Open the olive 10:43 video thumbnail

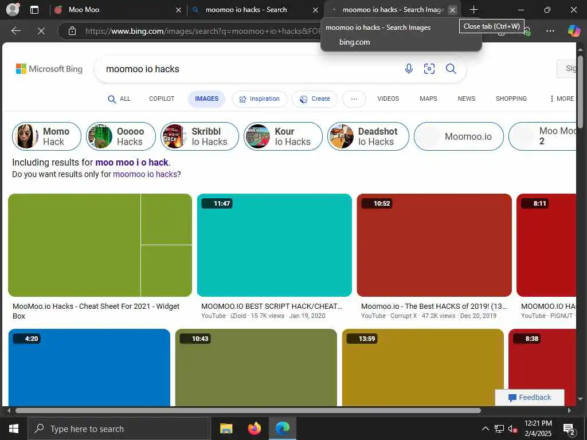tap(256, 367)
